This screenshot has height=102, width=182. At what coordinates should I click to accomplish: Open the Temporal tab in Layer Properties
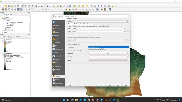coord(58,69)
